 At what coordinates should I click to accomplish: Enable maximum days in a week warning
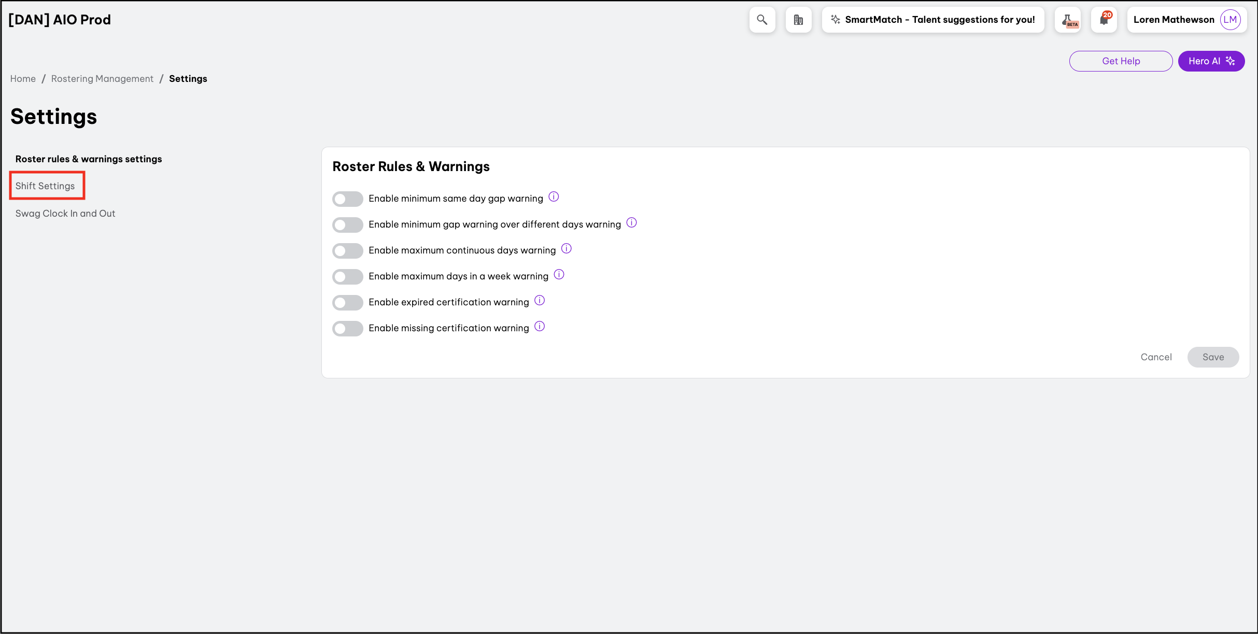(347, 276)
